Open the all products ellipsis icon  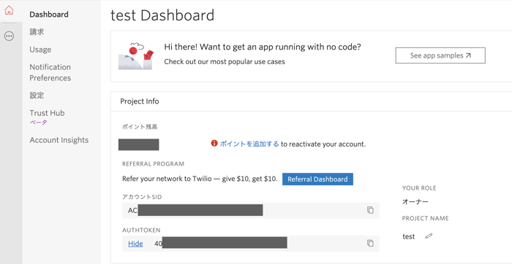[9, 36]
